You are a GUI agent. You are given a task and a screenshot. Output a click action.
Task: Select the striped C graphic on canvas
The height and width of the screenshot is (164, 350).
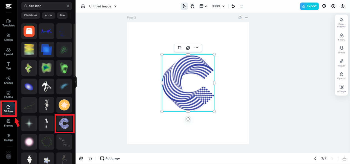[188, 83]
